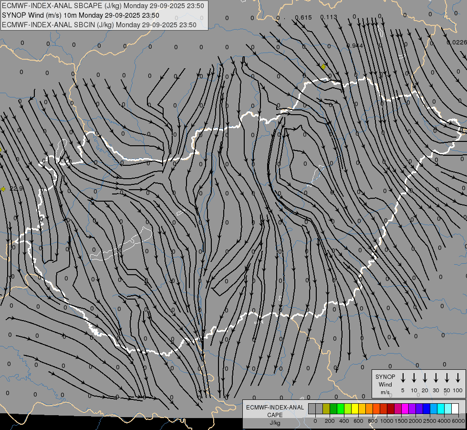Select the dark green CAPE swatch after 200
The width and height of the screenshot is (467, 430).
(x=333, y=408)
